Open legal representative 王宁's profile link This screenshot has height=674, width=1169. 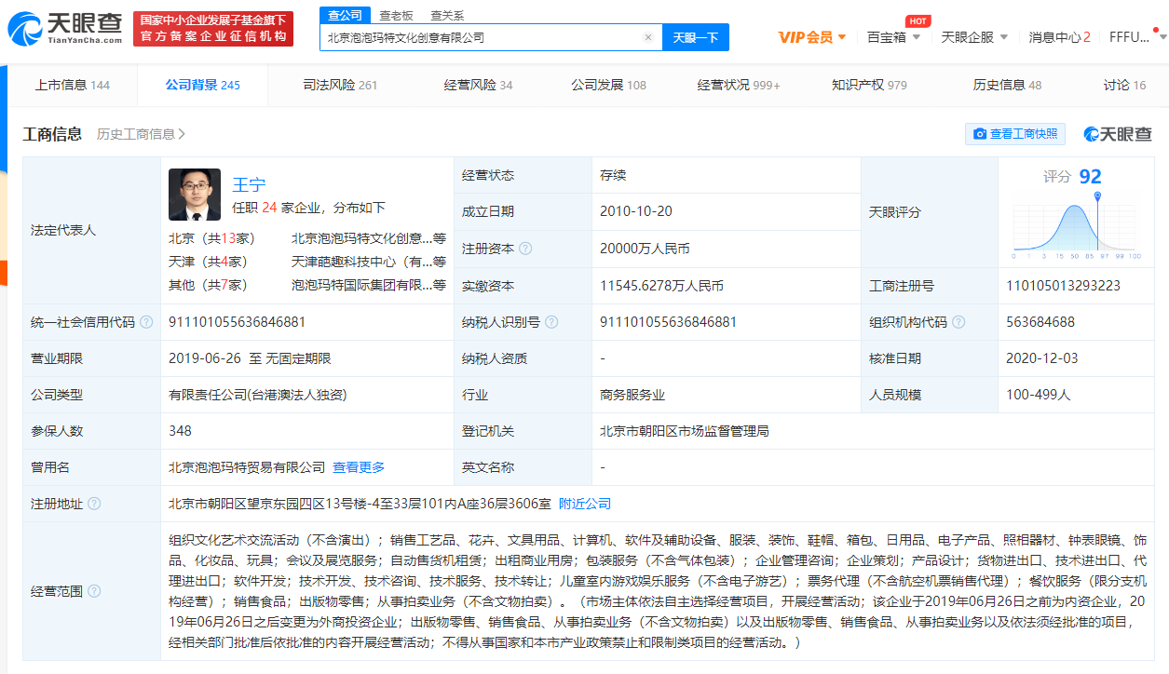click(x=249, y=184)
